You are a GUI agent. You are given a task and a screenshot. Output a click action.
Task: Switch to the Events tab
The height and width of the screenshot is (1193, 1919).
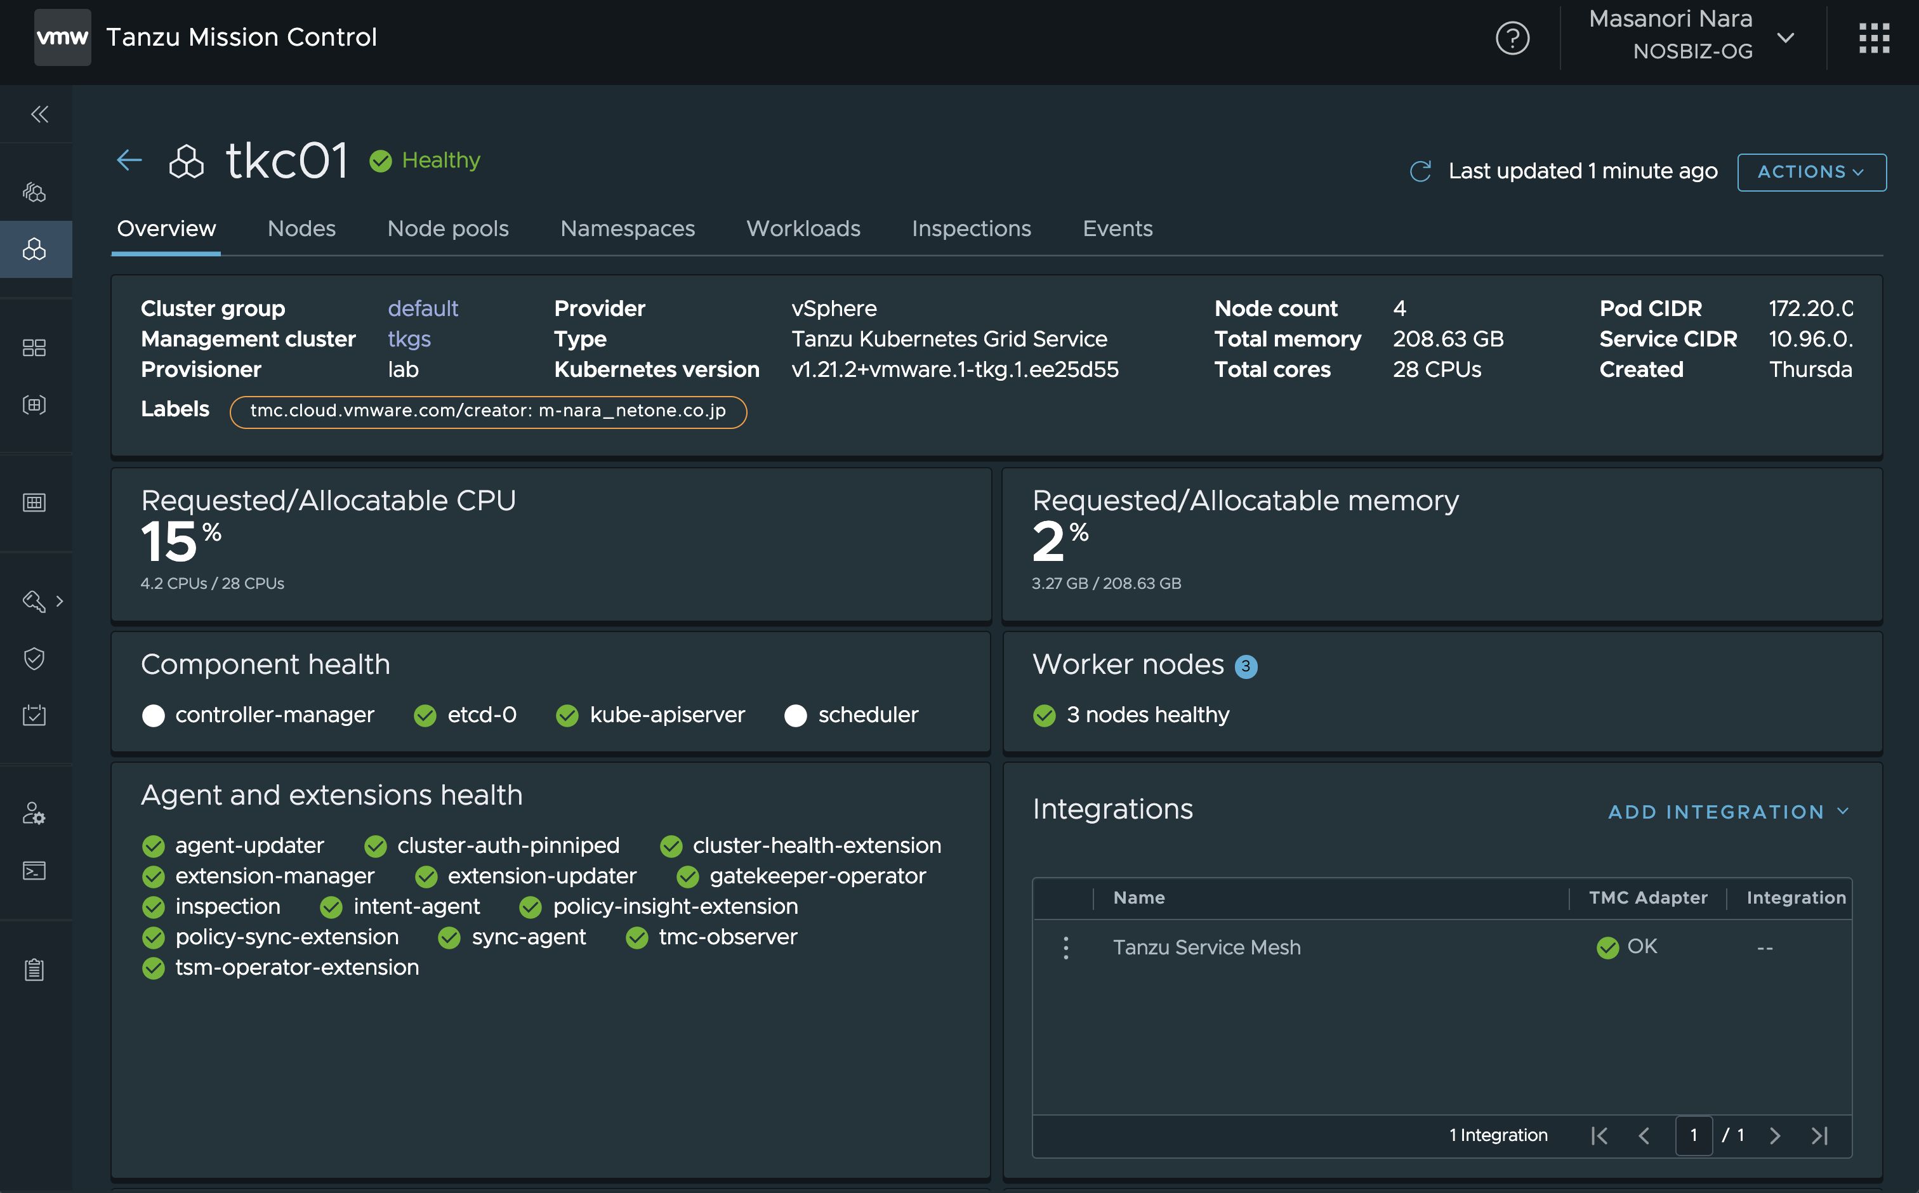point(1118,229)
